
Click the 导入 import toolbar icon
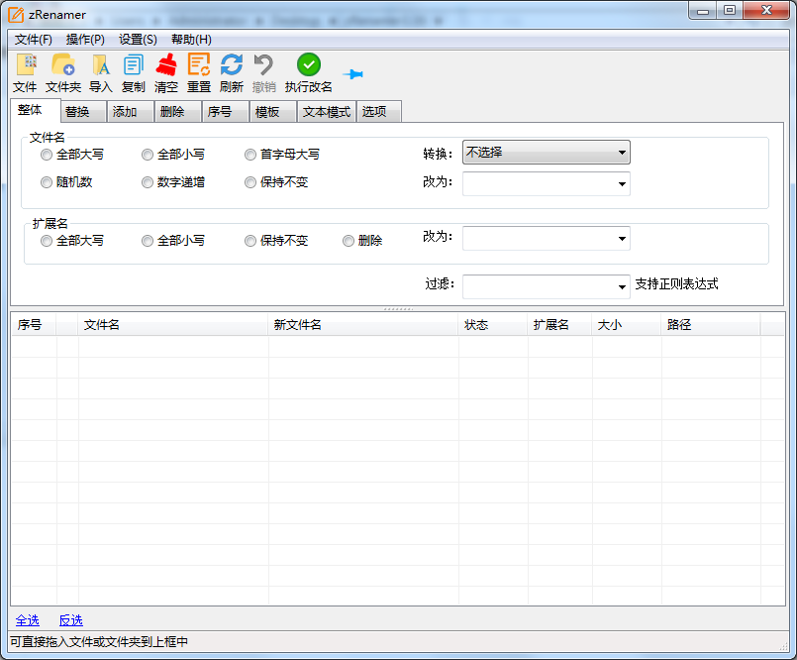[101, 65]
